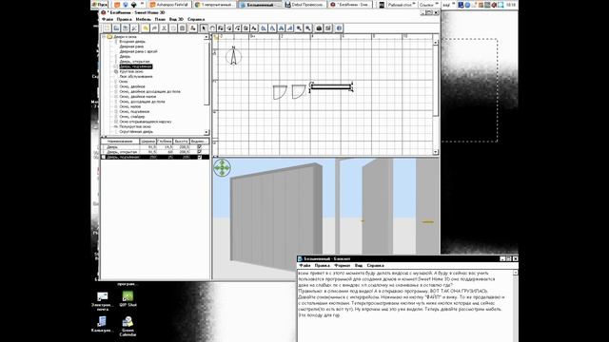Open the План menu

coord(160,19)
